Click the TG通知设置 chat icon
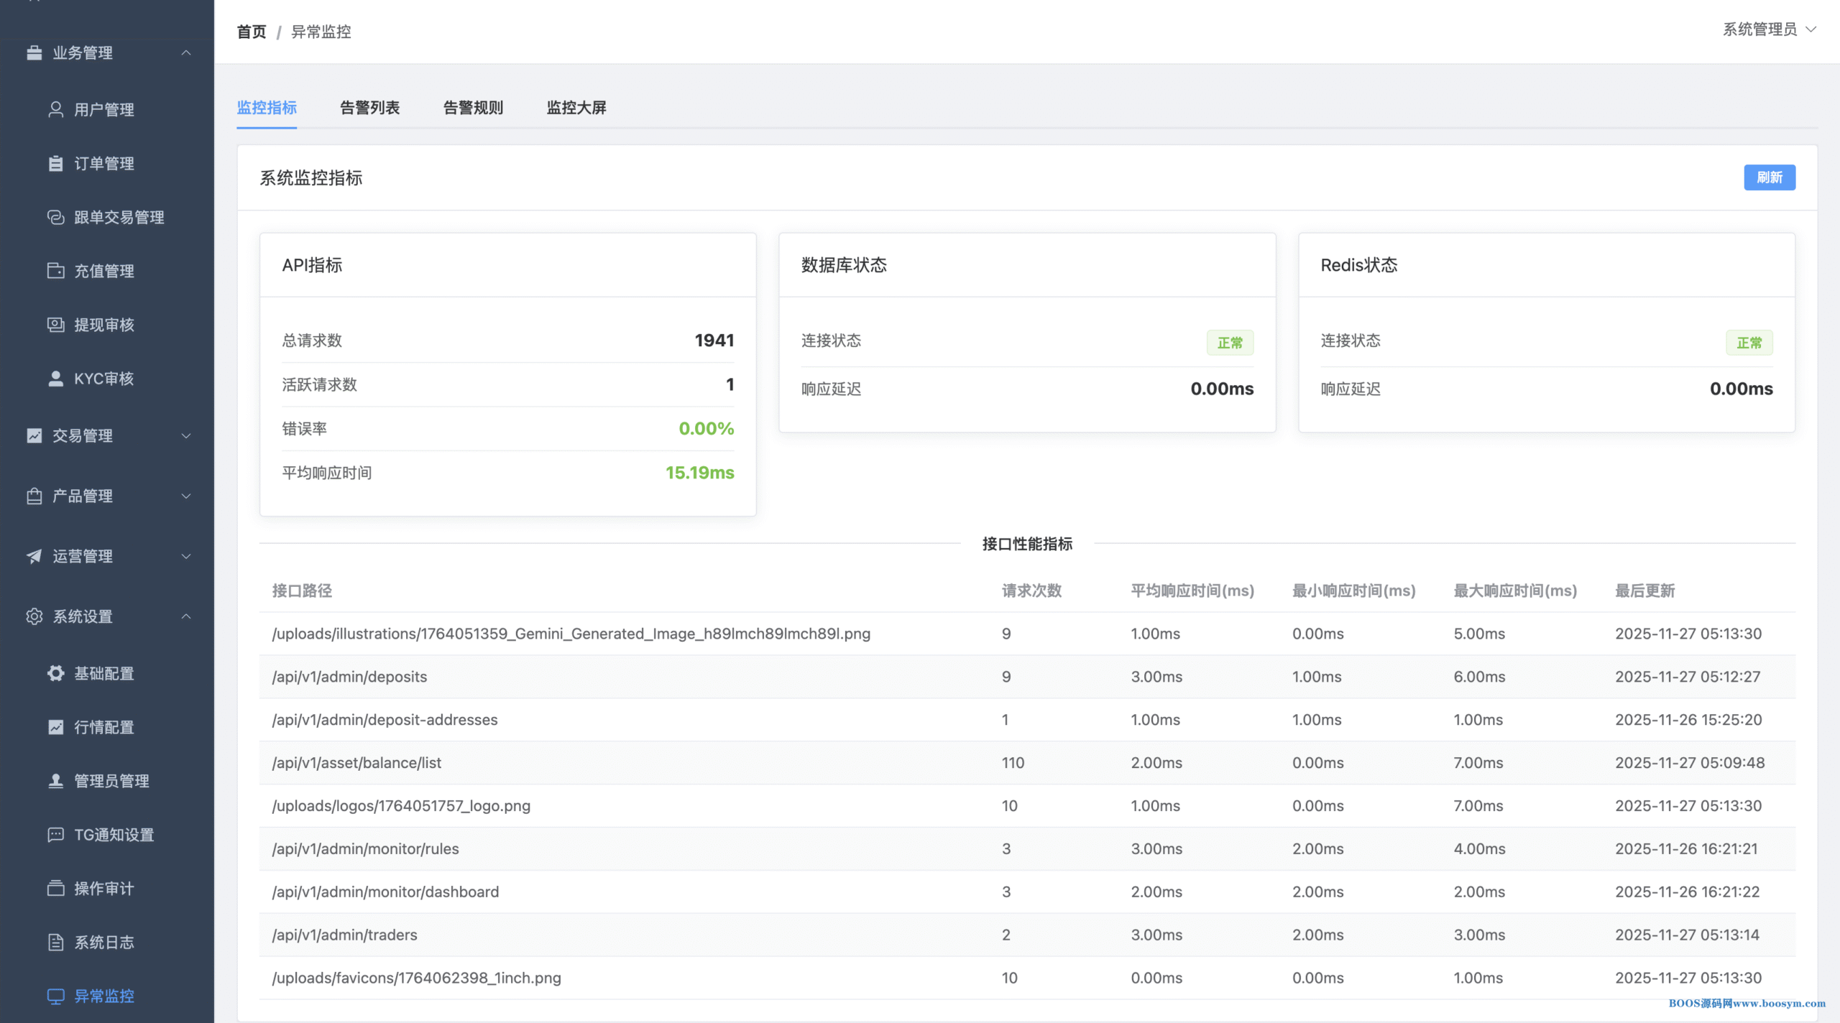1840x1023 pixels. click(55, 835)
